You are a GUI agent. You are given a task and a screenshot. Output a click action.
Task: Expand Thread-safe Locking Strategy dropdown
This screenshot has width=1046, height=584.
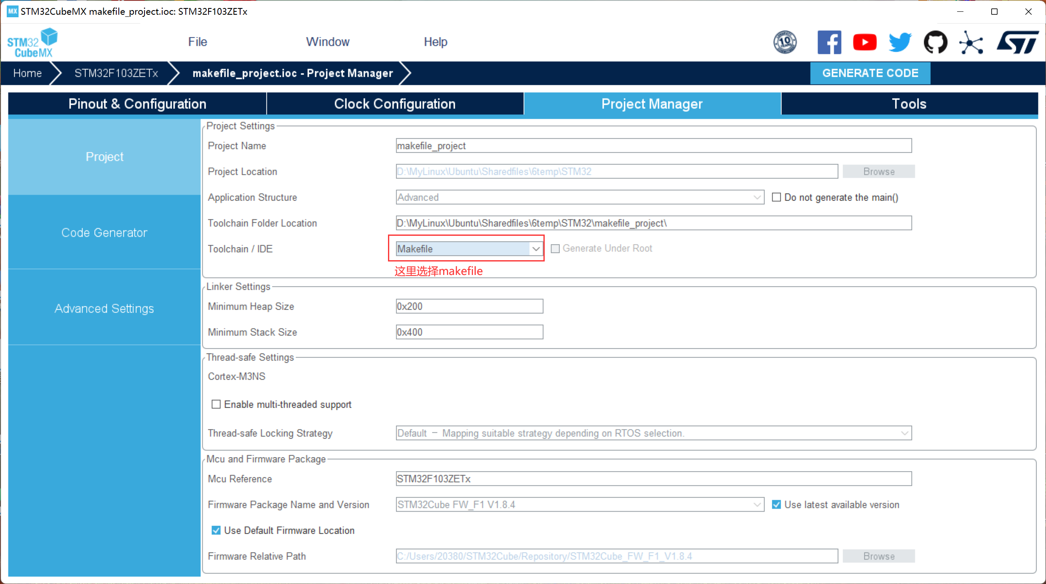pos(904,433)
